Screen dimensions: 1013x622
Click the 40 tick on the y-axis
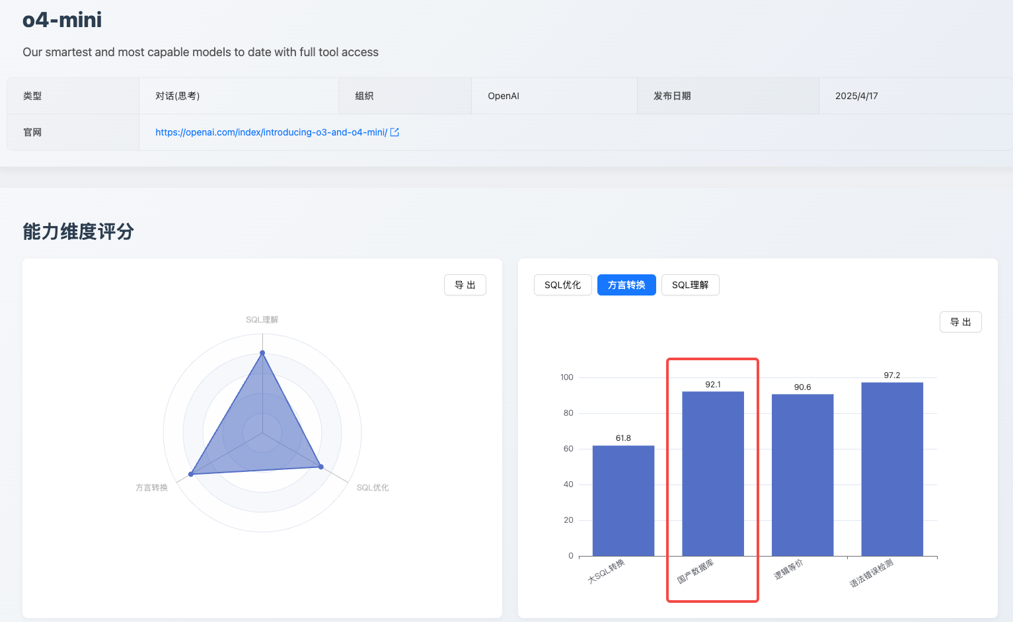click(568, 485)
